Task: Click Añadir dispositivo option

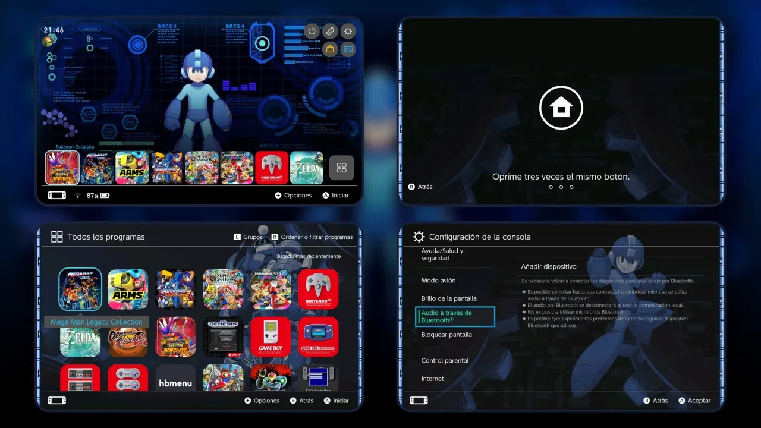Action: [549, 267]
